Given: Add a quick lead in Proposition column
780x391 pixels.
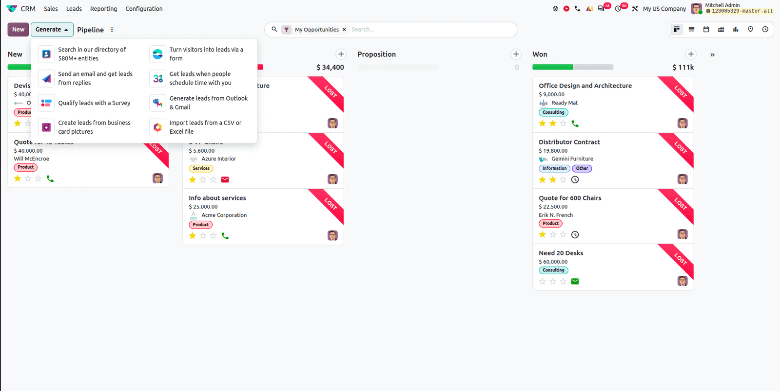Looking at the screenshot, I should tap(516, 54).
